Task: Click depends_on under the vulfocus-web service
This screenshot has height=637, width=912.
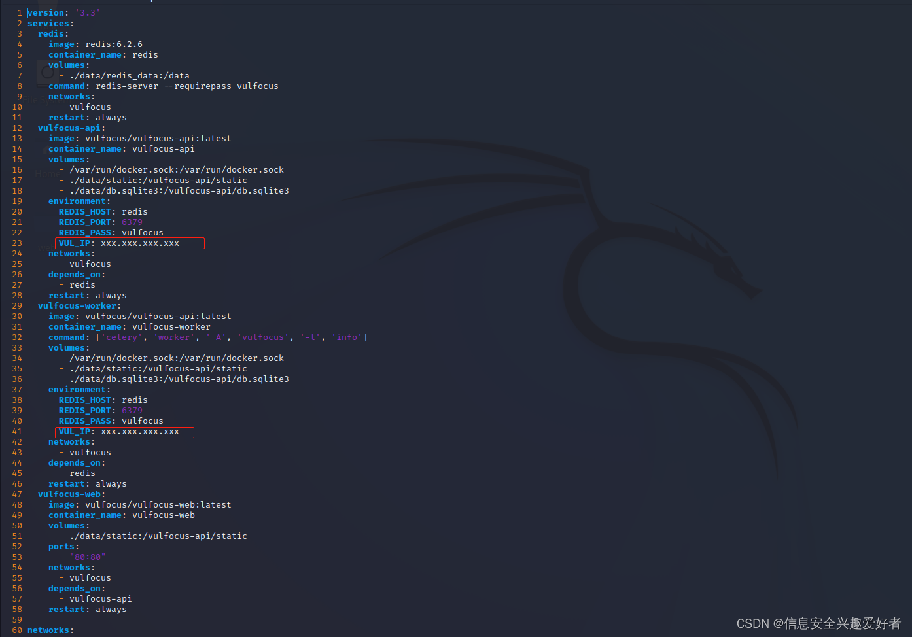Action: [73, 588]
